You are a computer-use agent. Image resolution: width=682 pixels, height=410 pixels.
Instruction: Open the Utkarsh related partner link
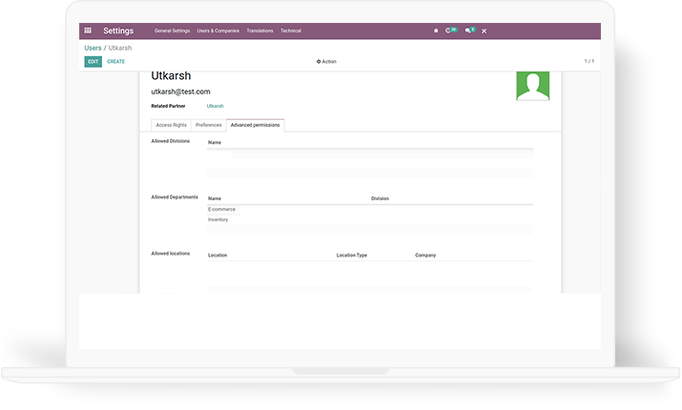click(215, 106)
